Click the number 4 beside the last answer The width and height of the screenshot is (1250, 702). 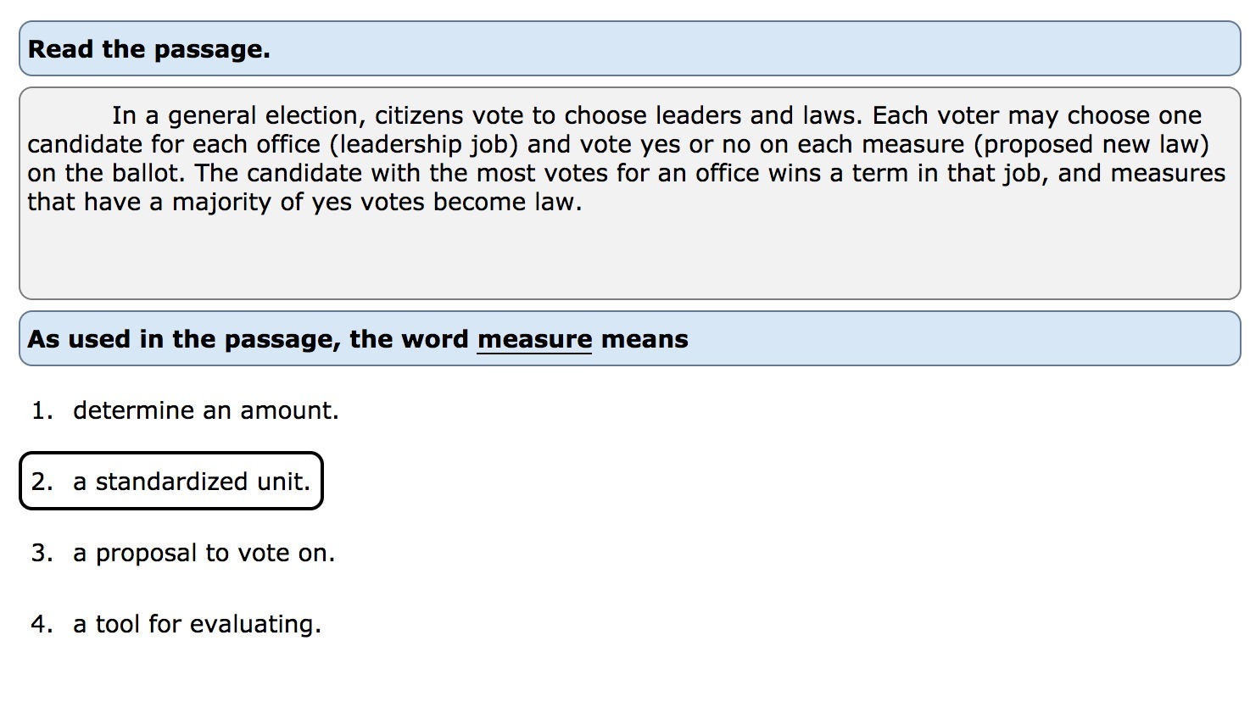coord(41,624)
